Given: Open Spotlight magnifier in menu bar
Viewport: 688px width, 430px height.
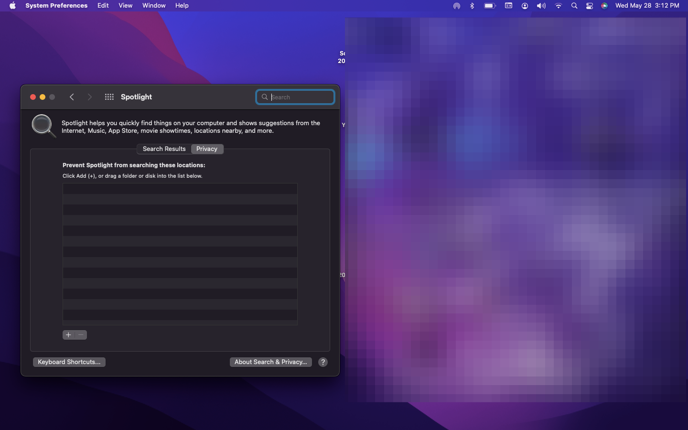Looking at the screenshot, I should click(x=574, y=6).
